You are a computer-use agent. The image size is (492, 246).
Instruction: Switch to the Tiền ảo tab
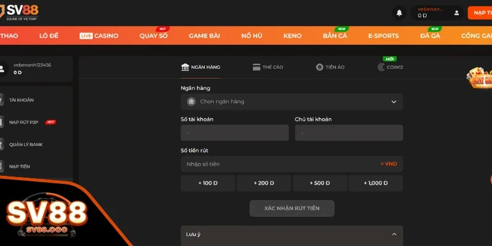[330, 67]
